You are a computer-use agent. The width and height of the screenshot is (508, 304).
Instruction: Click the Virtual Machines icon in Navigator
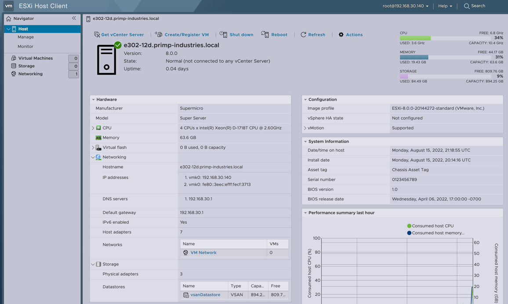click(x=14, y=58)
